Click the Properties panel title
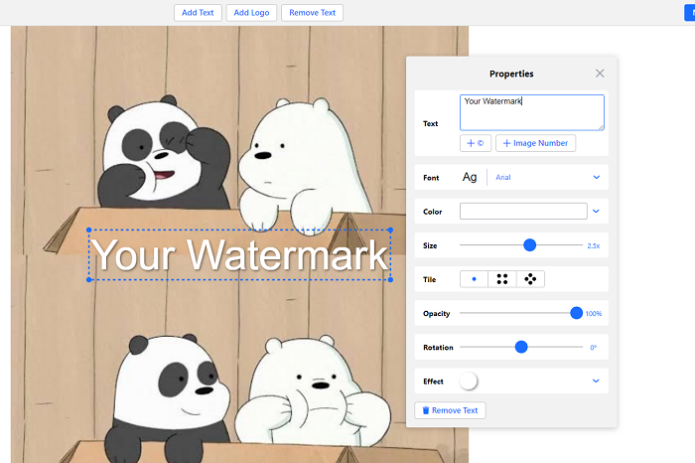 click(511, 74)
